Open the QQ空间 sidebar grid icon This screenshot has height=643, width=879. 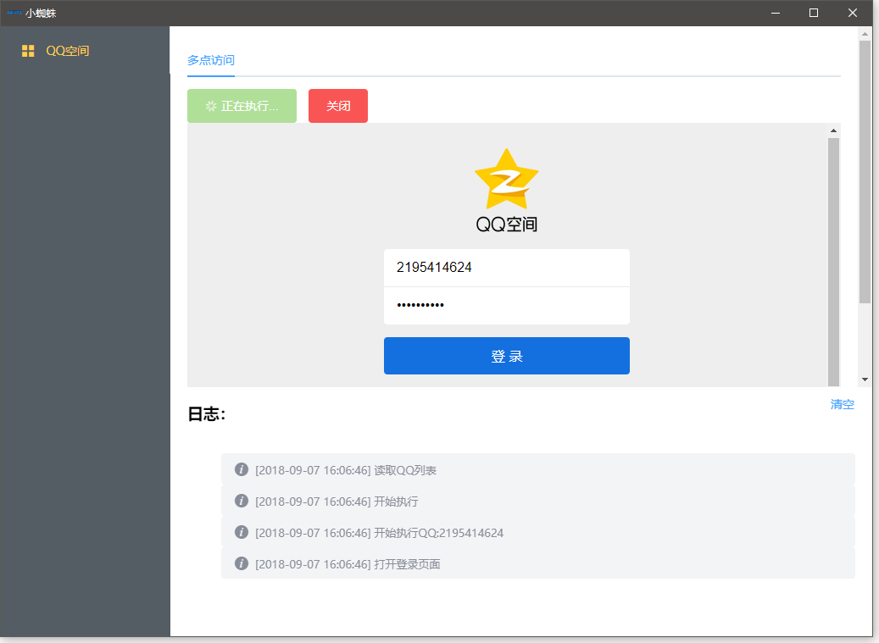pyautogui.click(x=28, y=51)
